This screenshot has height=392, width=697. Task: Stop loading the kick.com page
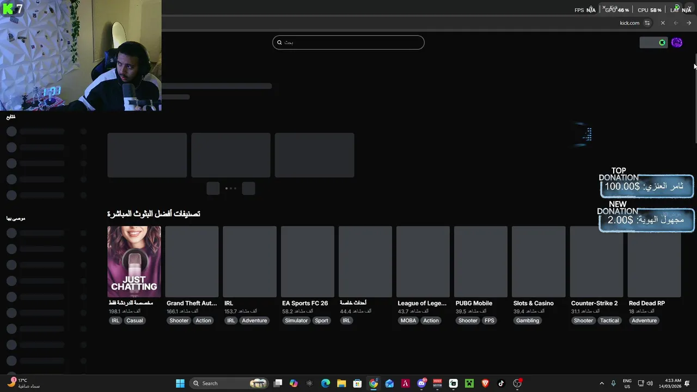click(663, 23)
